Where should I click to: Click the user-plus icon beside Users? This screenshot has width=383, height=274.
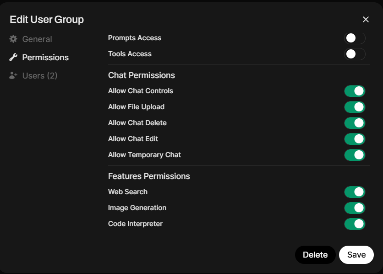click(x=13, y=76)
